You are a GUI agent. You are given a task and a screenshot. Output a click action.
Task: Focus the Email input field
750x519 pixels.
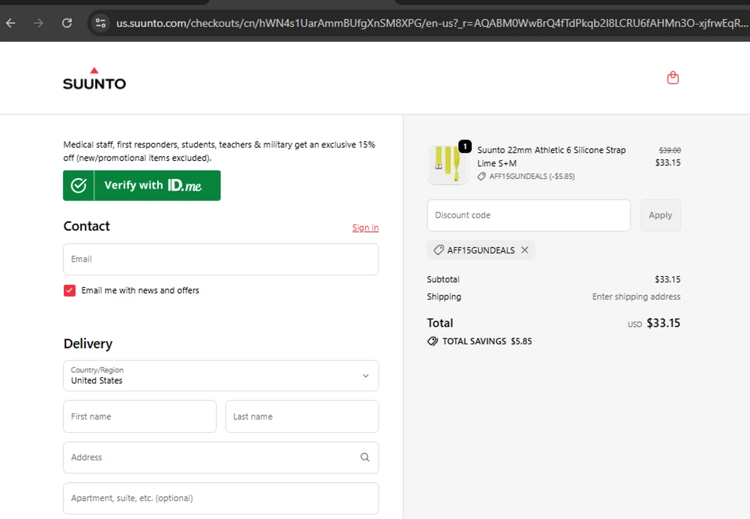click(221, 259)
